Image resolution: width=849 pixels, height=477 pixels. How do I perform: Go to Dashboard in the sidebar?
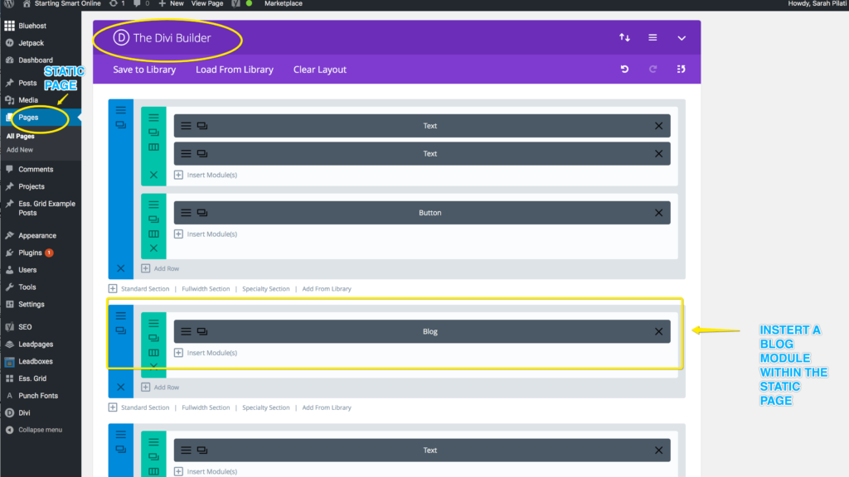(x=35, y=60)
